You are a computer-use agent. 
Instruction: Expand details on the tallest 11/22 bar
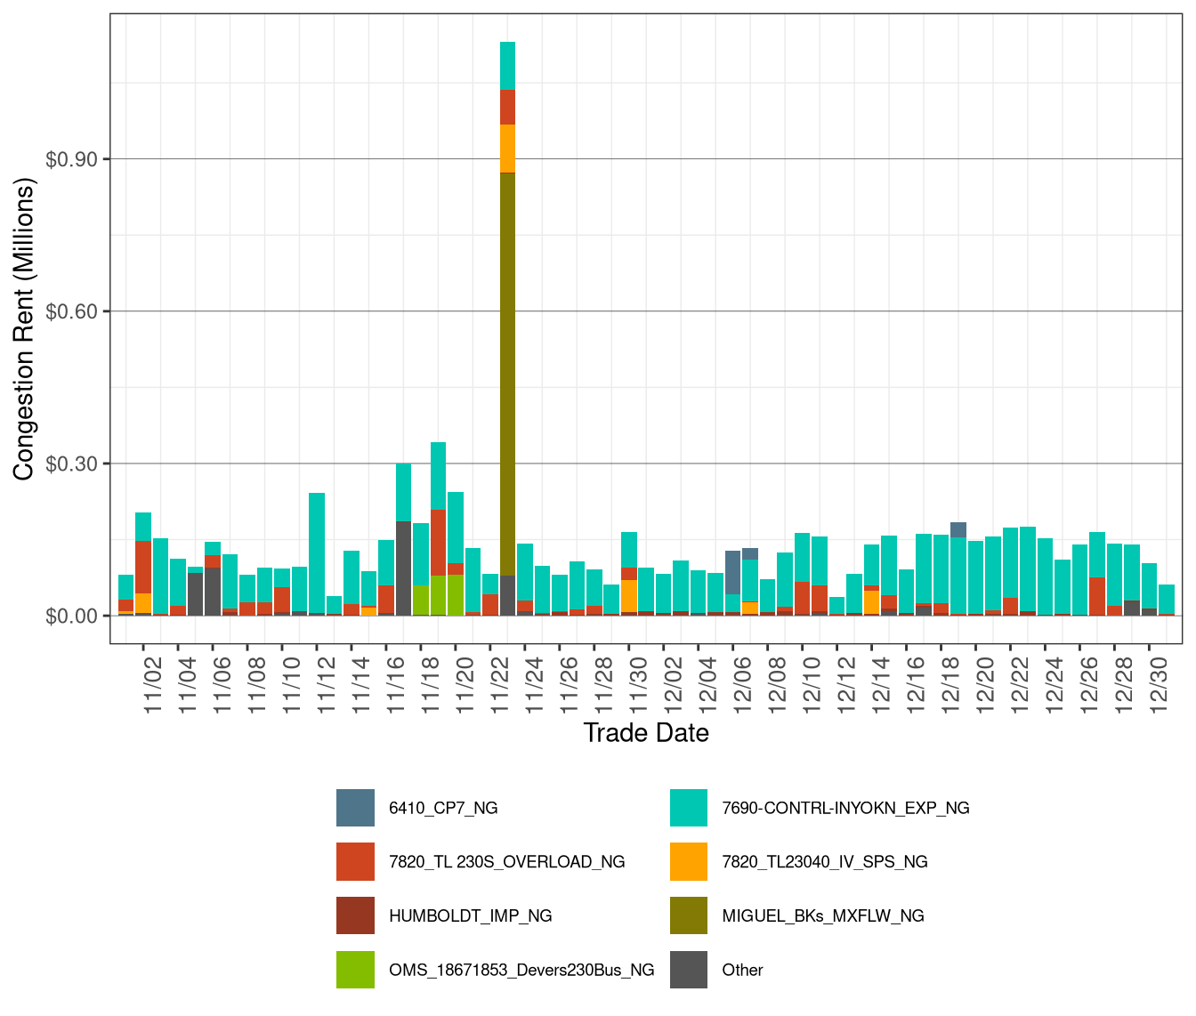509,356
